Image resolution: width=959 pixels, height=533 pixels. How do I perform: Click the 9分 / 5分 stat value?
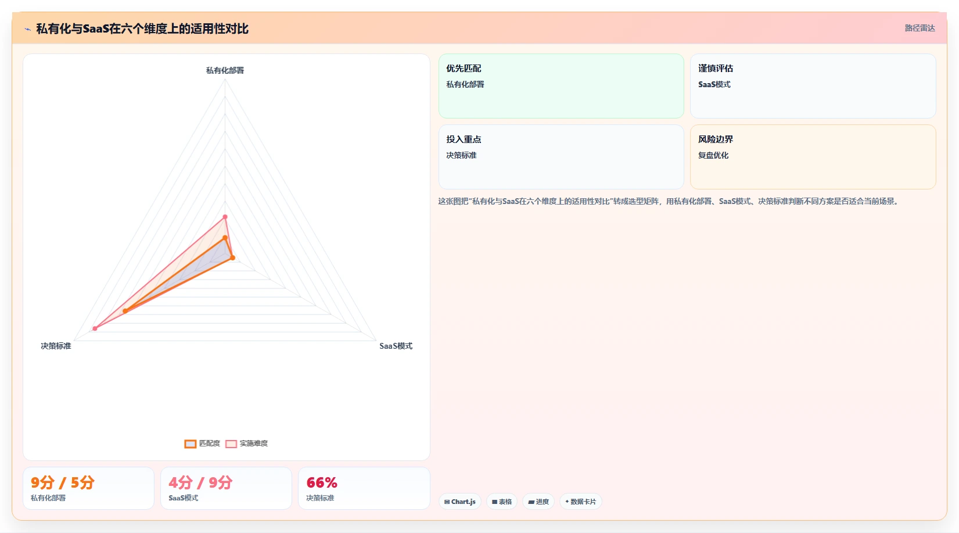coord(63,482)
